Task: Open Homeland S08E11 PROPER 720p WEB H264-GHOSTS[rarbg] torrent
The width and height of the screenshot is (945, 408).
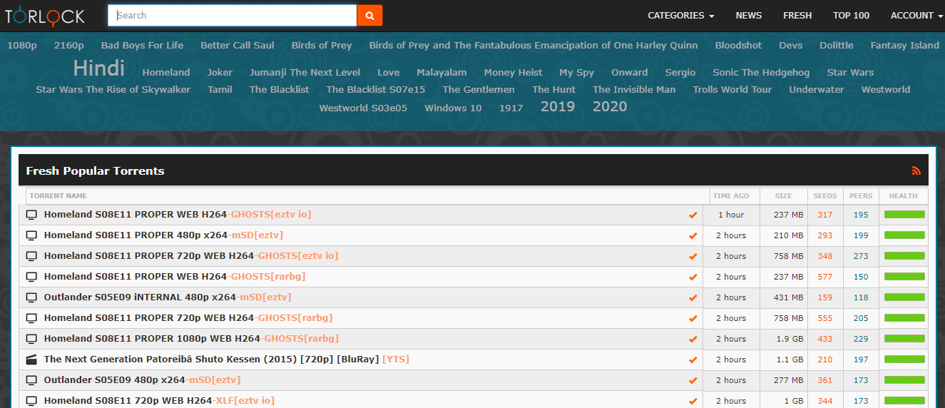Action: click(188, 318)
